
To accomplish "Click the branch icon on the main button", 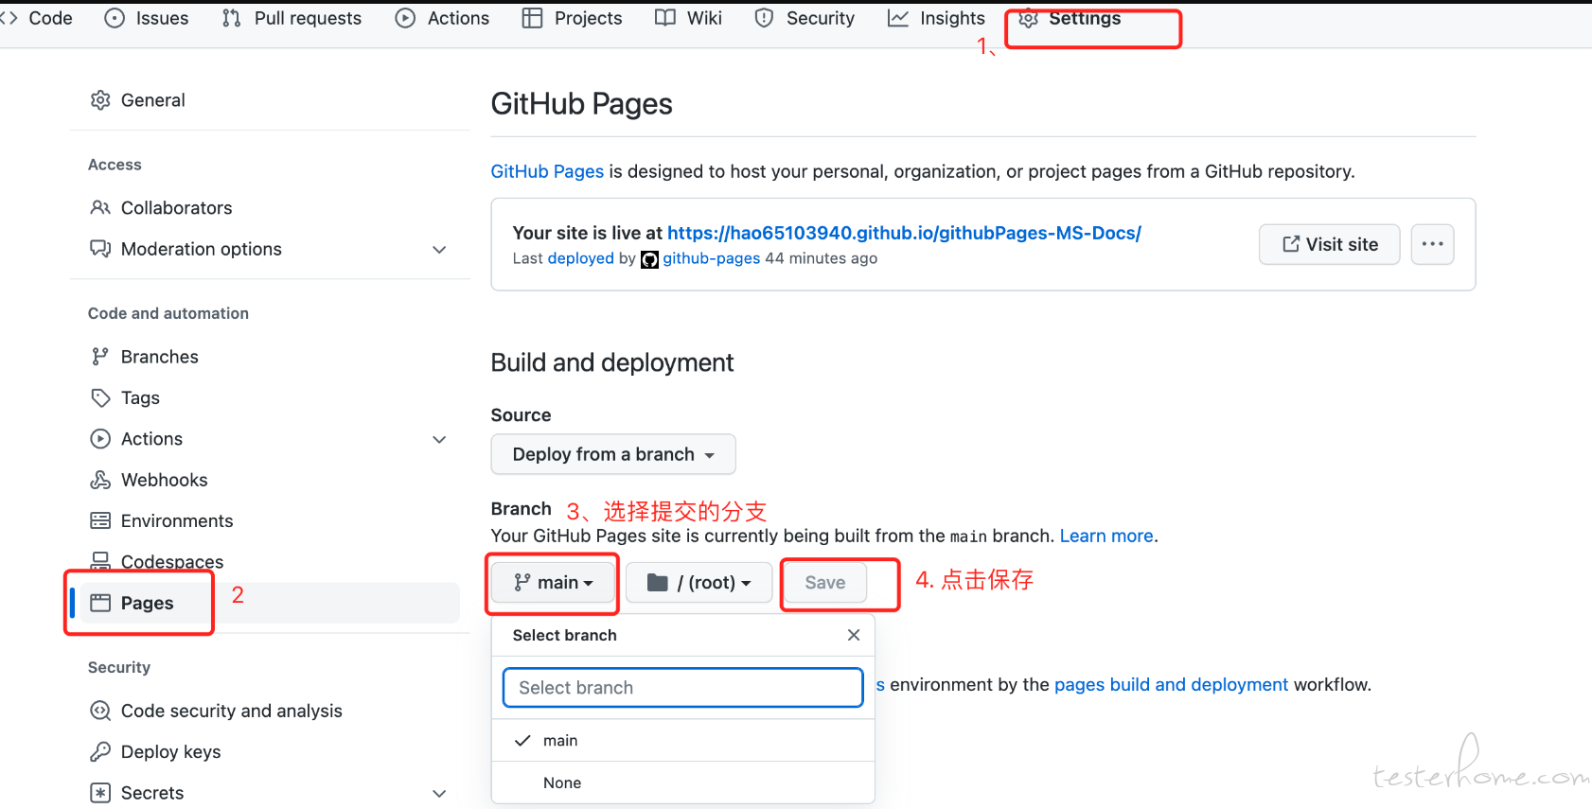I will tap(522, 583).
